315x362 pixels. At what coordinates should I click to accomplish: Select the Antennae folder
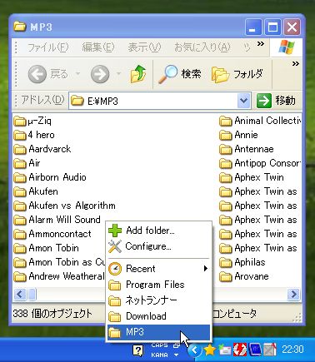pos(247,149)
